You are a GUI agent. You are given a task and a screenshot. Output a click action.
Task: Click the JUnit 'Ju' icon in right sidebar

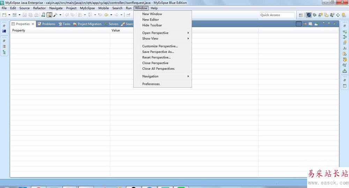coord(345,48)
